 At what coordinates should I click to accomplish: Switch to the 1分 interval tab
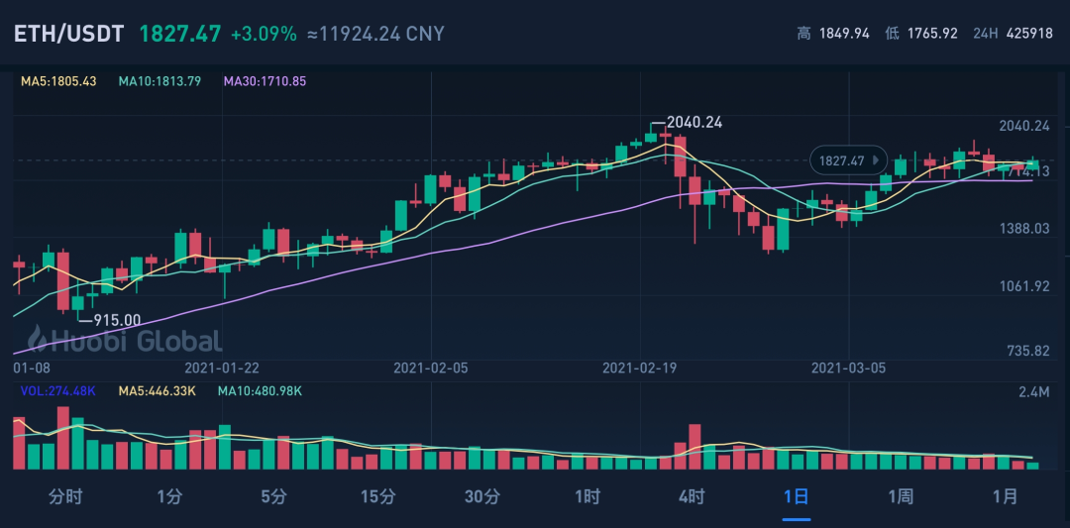(169, 496)
